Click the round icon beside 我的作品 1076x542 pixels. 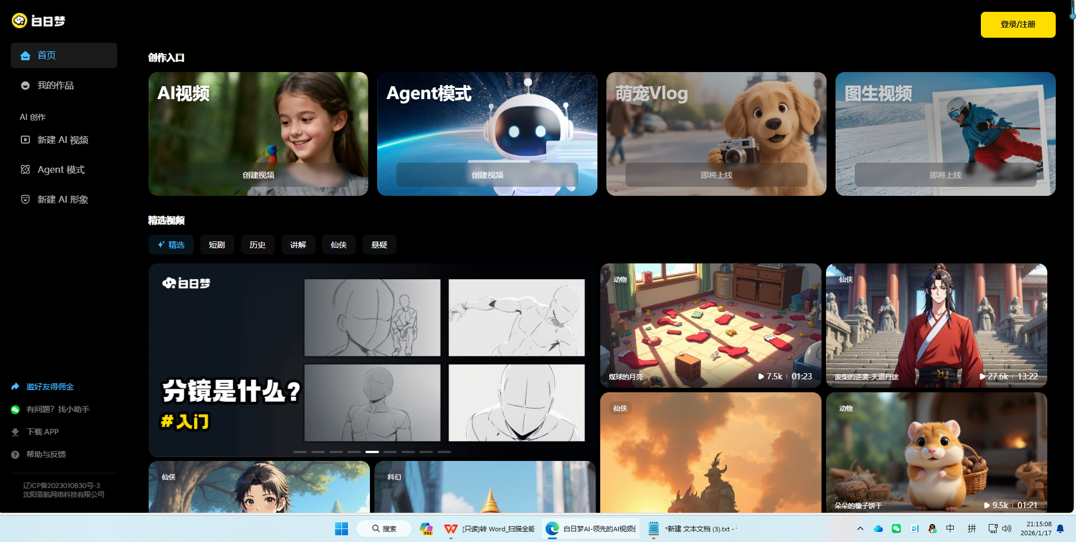[25, 86]
